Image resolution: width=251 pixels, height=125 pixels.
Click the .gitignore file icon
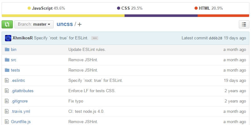(7, 101)
